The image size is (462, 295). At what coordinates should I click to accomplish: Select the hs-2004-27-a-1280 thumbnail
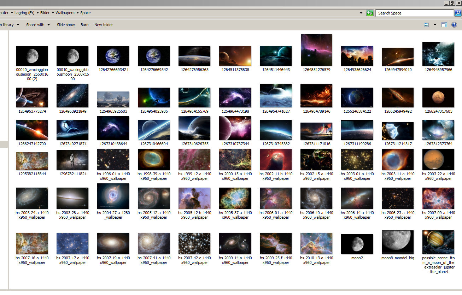(x=113, y=196)
